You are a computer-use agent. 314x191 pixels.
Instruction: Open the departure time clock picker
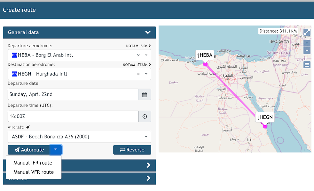coord(145,117)
